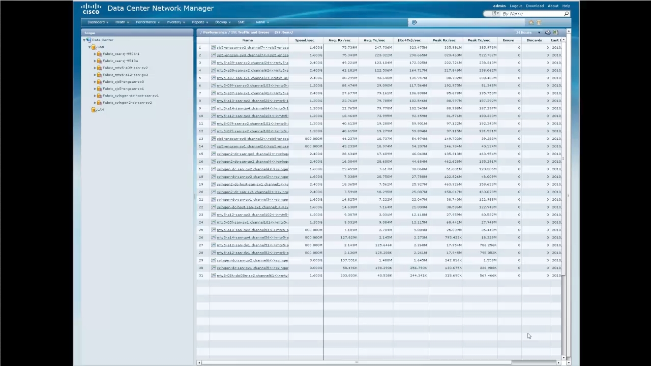Open chart icon for row 10
Viewport: 651px width, 366px height.
click(x=214, y=116)
